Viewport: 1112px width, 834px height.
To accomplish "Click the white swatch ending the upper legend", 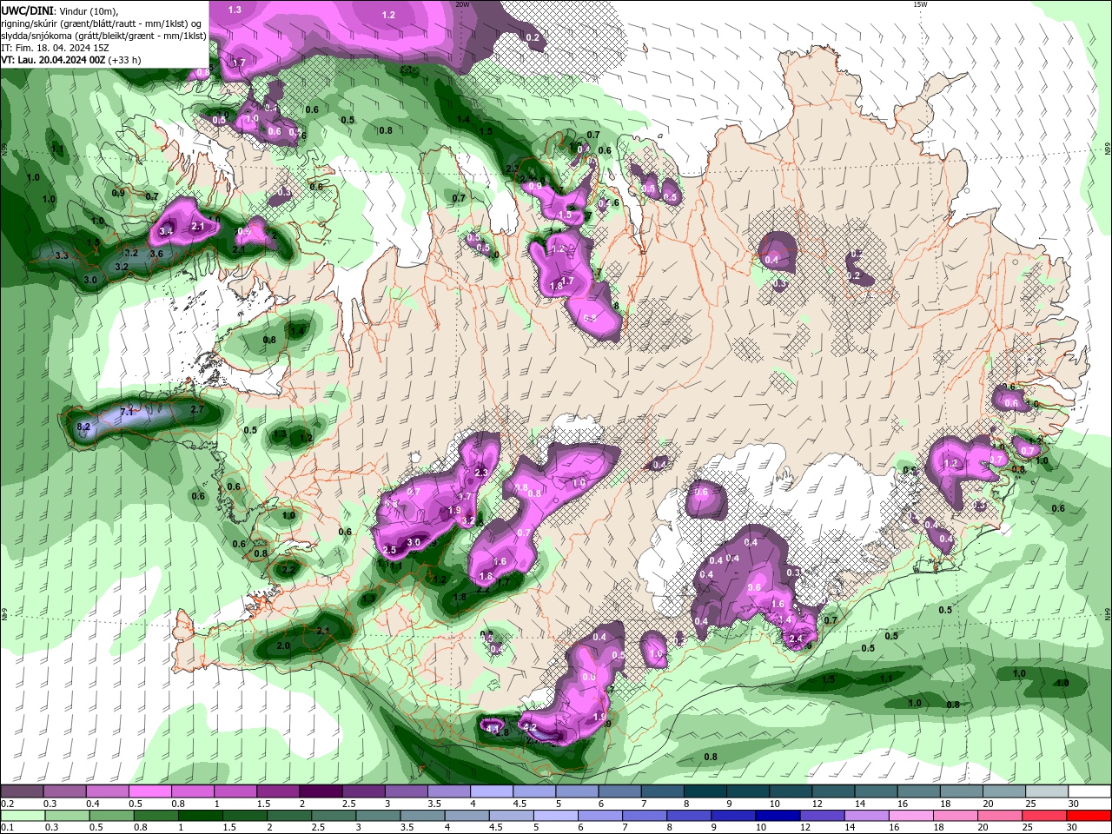I will (x=1089, y=791).
